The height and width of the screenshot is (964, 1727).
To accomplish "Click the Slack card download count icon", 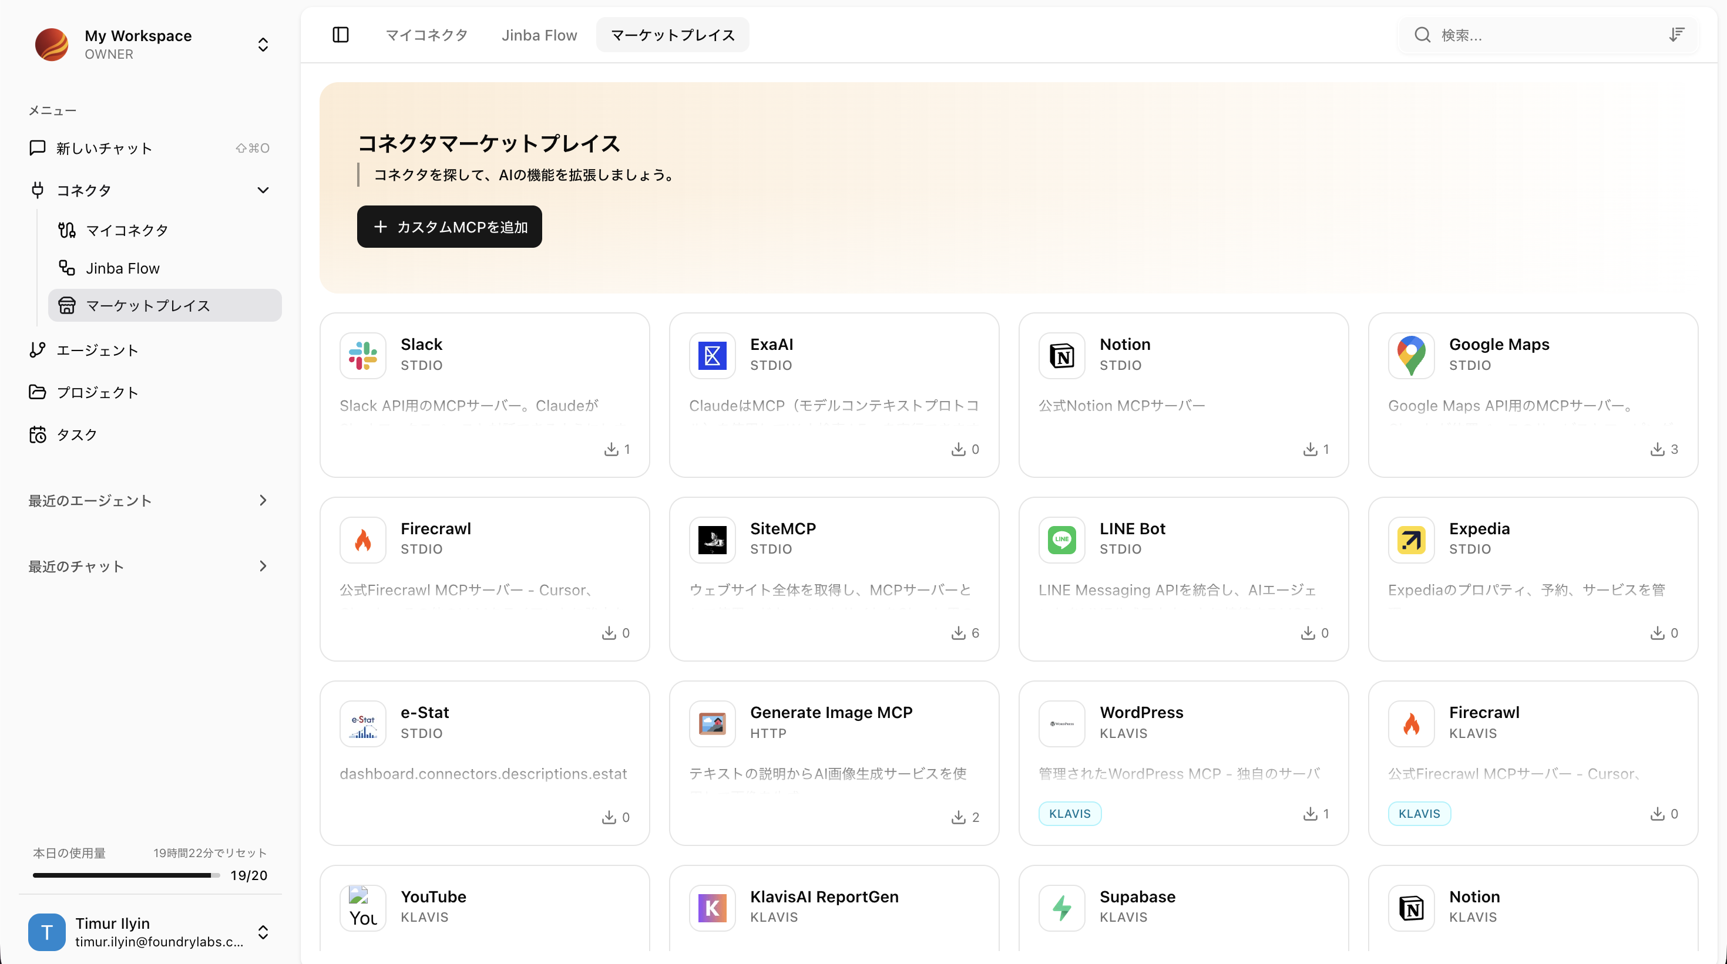I will tap(611, 449).
